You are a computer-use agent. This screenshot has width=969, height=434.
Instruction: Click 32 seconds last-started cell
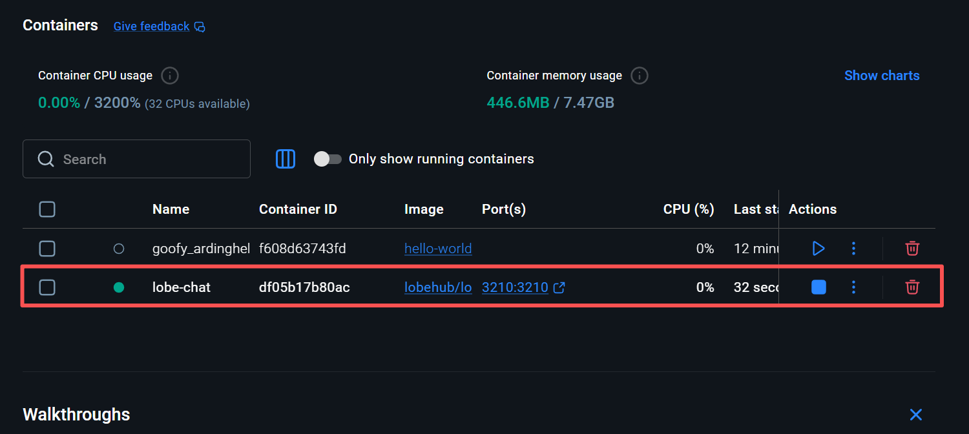(756, 287)
